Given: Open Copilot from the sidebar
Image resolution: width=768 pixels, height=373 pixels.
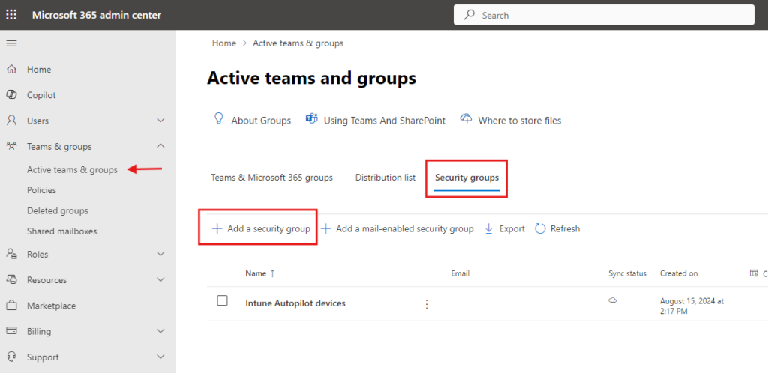Looking at the screenshot, I should pyautogui.click(x=41, y=95).
